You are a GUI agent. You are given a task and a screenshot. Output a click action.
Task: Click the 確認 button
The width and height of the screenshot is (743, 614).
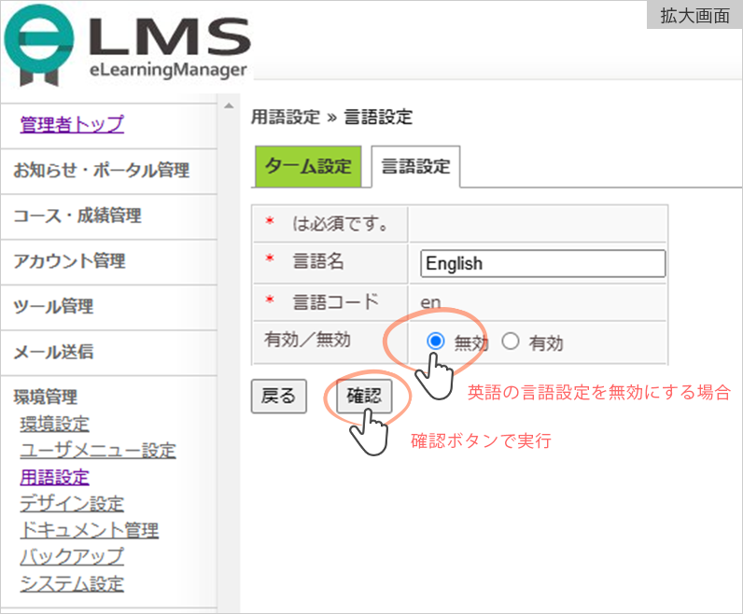point(364,396)
